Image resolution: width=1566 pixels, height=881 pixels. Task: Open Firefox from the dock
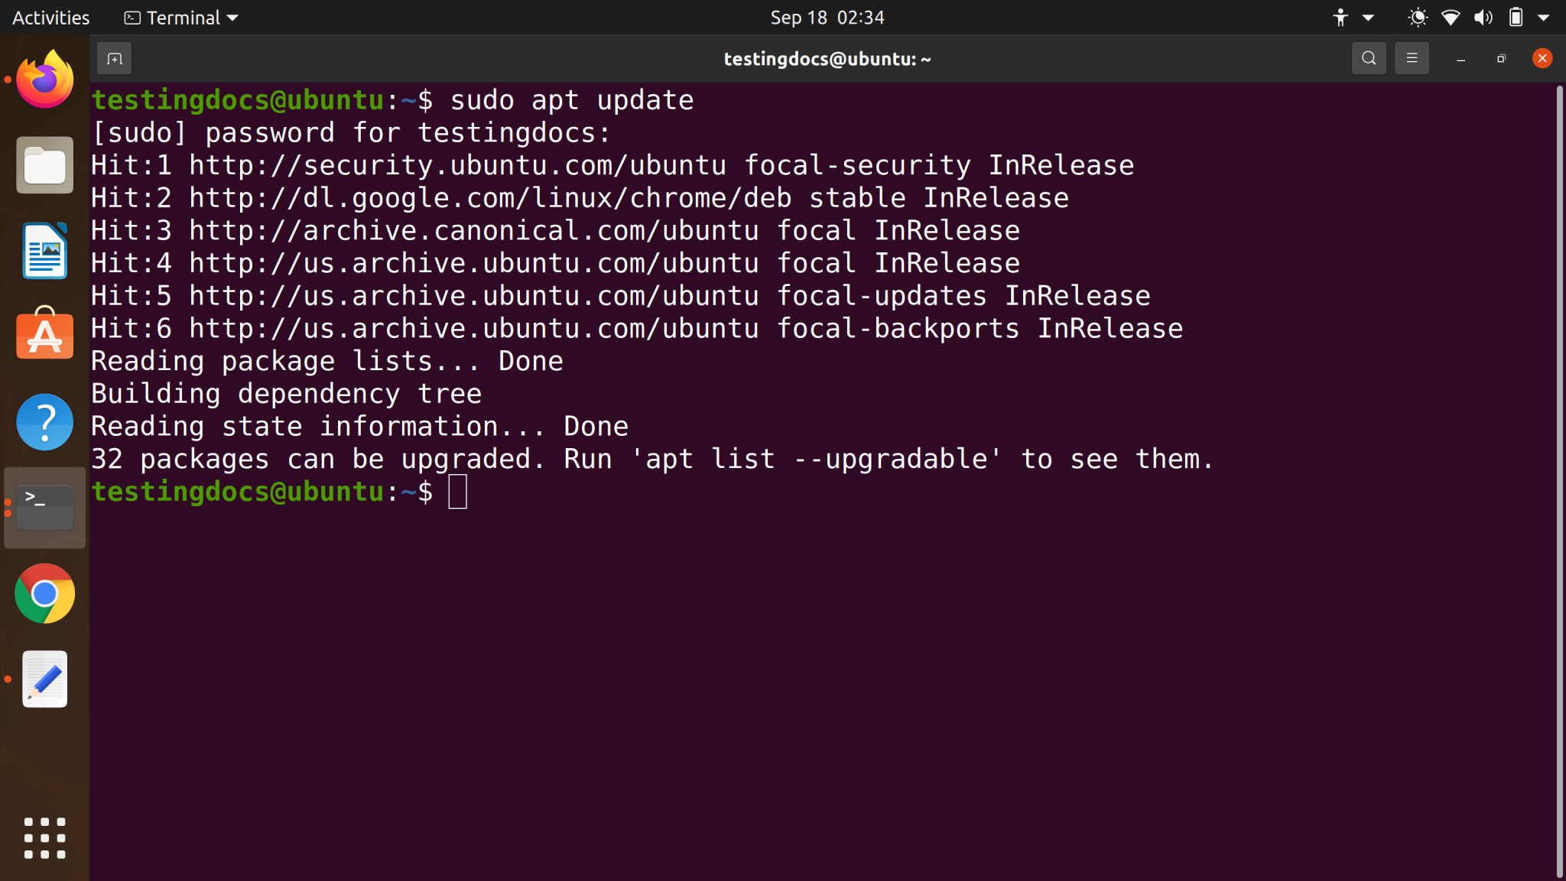click(44, 77)
